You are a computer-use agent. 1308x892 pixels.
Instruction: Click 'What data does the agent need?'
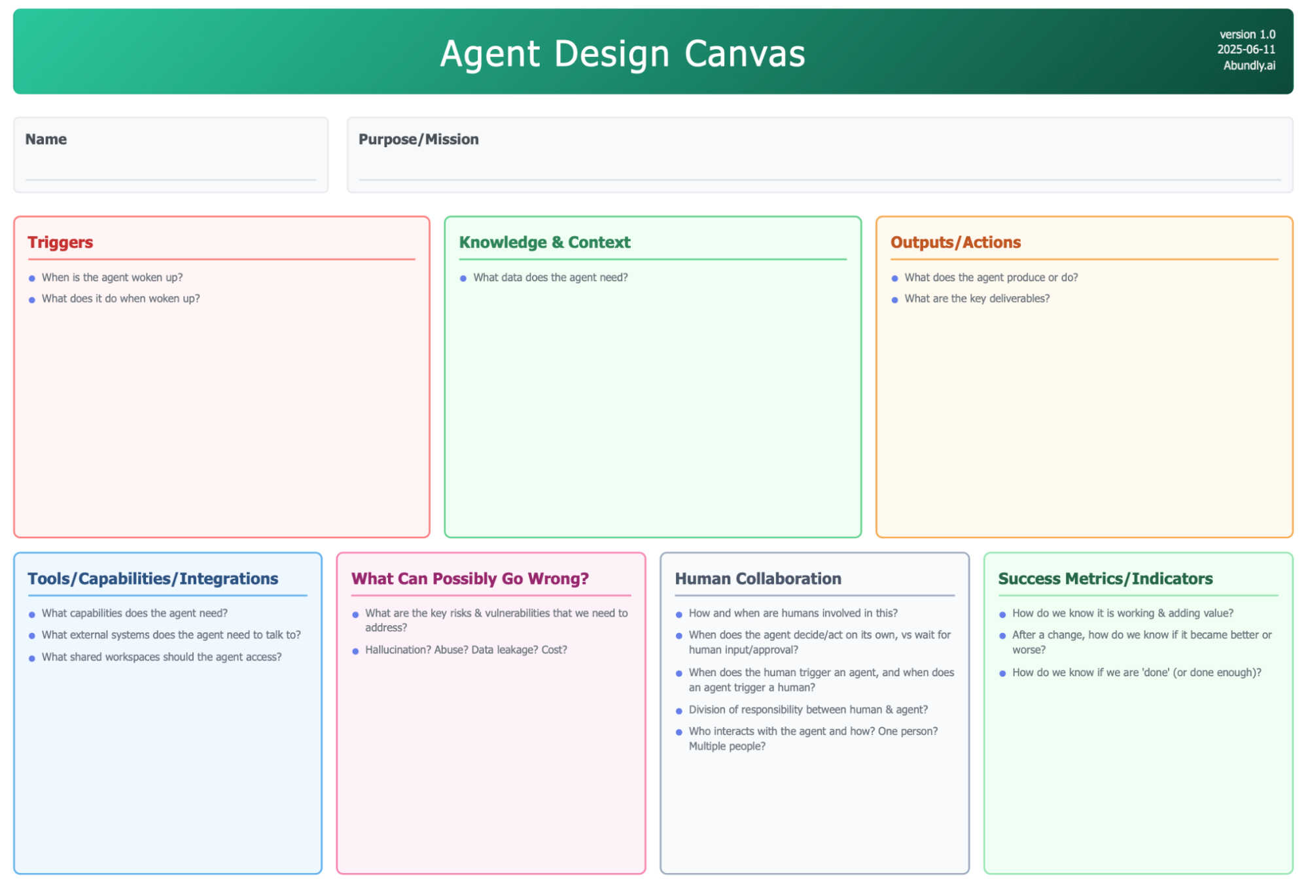[x=550, y=277]
